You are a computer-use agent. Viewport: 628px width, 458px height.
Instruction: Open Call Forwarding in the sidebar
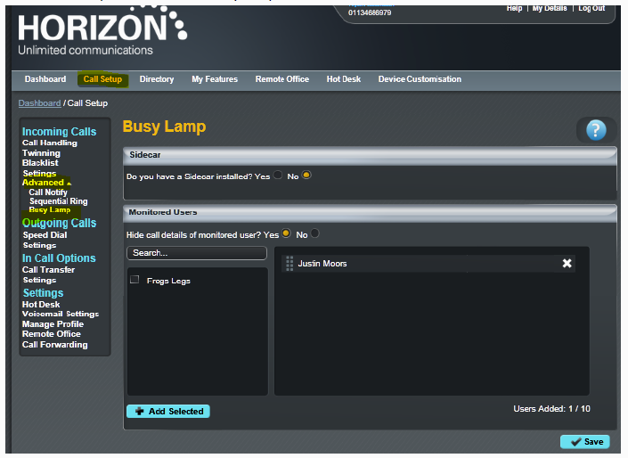55,345
